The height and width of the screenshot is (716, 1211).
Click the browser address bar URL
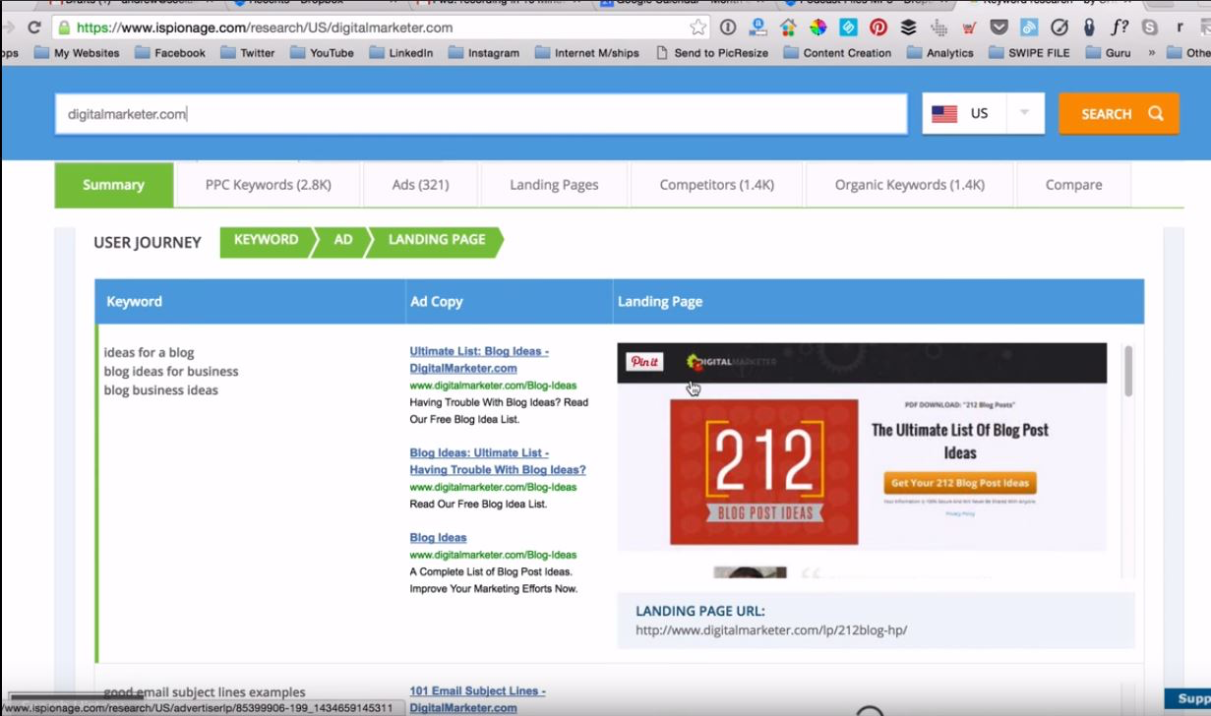pyautogui.click(x=265, y=28)
